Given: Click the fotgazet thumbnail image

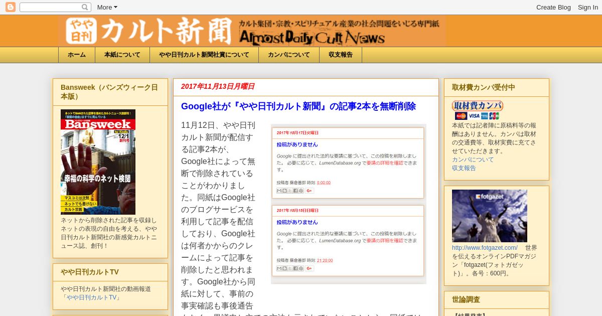Looking at the screenshot, I should click(490, 216).
